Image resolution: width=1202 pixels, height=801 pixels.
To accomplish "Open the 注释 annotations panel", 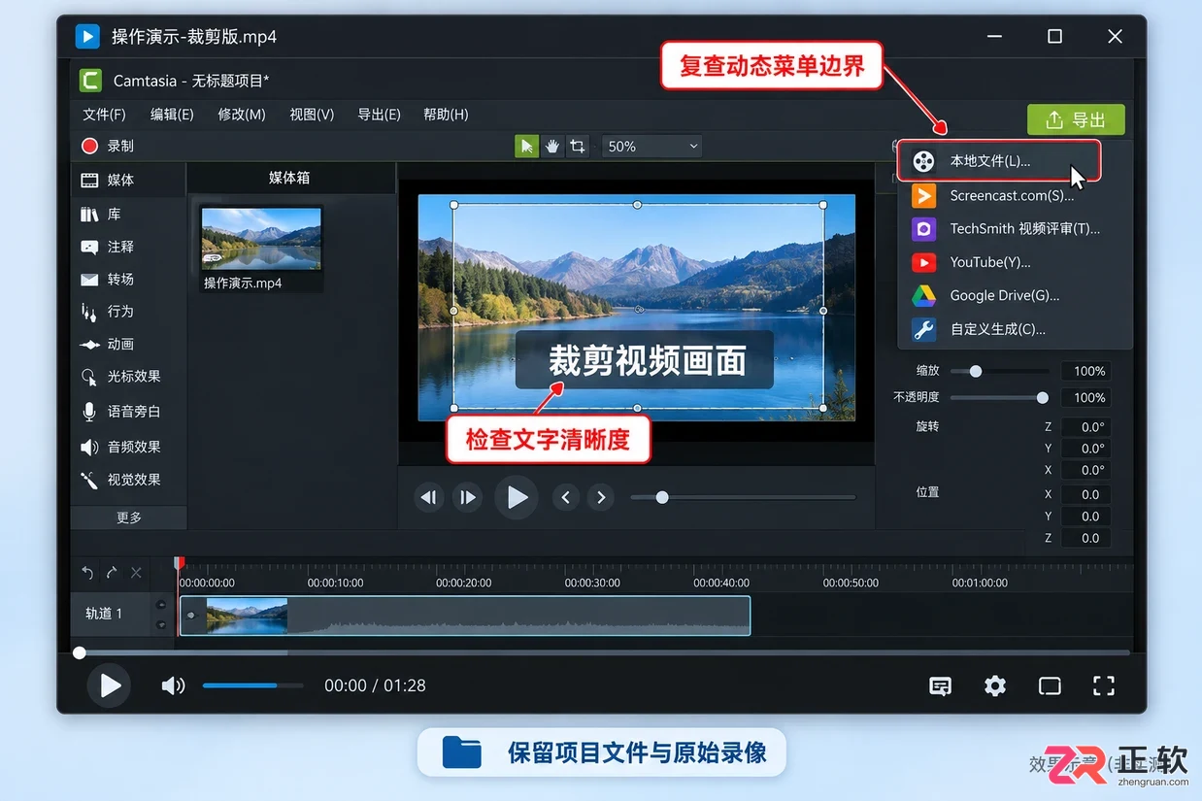I will [128, 247].
